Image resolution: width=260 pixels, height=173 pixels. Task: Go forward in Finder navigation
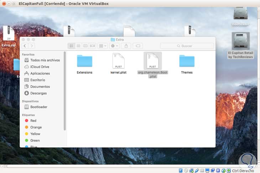32,46
